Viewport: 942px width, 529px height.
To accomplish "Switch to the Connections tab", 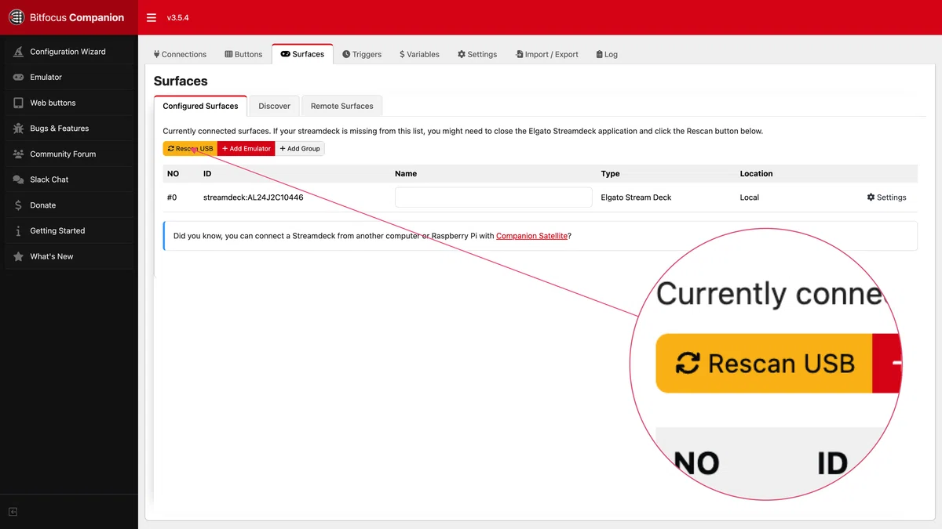I will coord(181,54).
